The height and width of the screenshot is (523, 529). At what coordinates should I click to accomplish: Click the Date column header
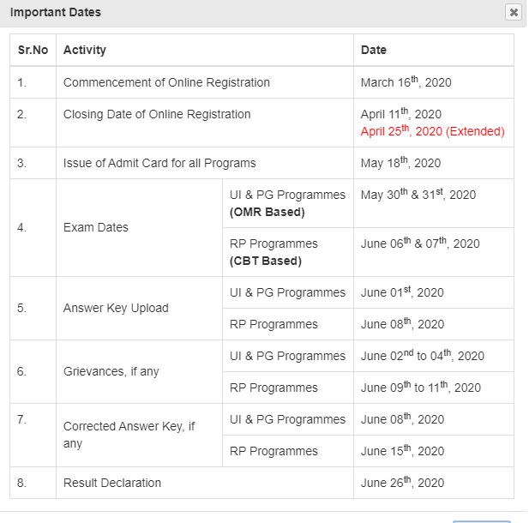click(x=374, y=50)
